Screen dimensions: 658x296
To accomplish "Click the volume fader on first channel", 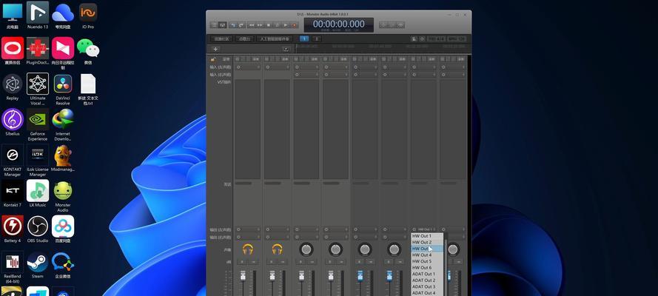I will [x=243, y=276].
